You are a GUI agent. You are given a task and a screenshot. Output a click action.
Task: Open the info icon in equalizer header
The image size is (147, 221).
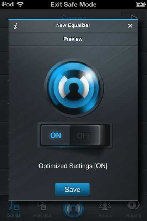click(x=16, y=26)
